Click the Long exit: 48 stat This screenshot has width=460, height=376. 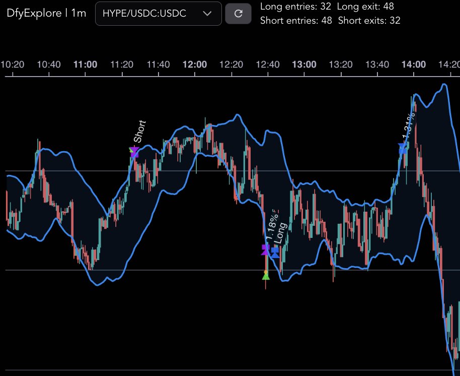click(365, 7)
